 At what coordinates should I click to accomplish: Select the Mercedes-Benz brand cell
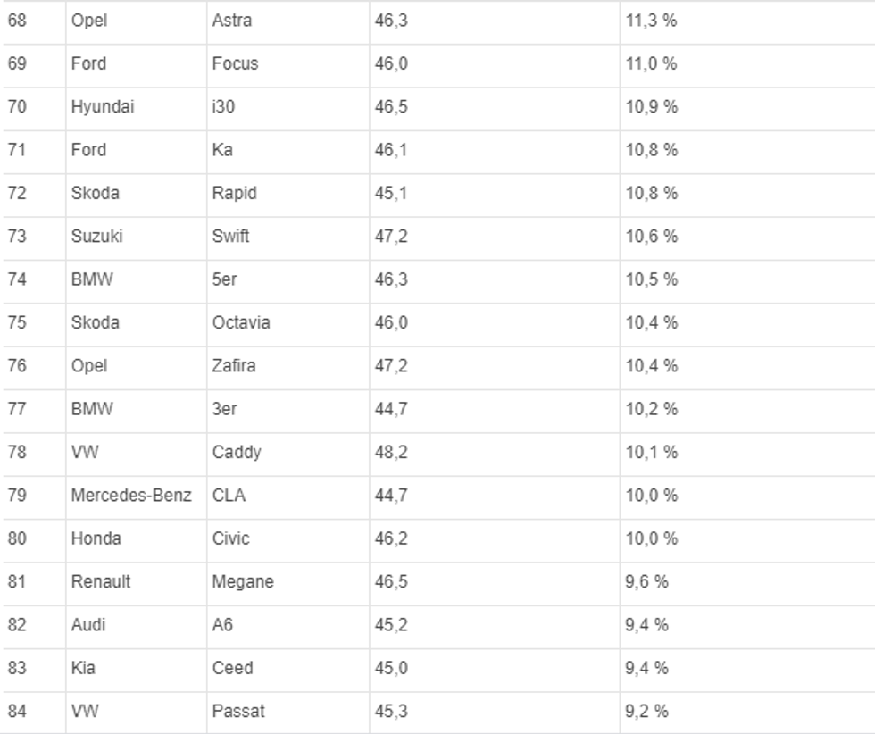(131, 496)
